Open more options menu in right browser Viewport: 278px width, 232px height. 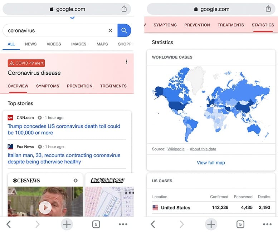click(267, 224)
